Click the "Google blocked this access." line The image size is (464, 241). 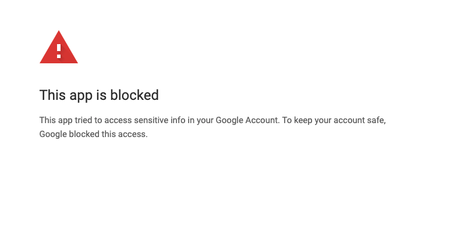coord(94,134)
